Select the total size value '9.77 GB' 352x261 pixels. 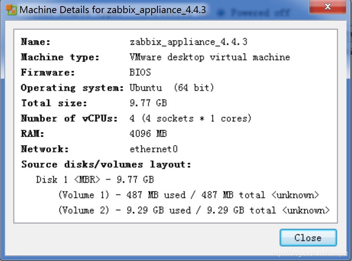click(148, 103)
